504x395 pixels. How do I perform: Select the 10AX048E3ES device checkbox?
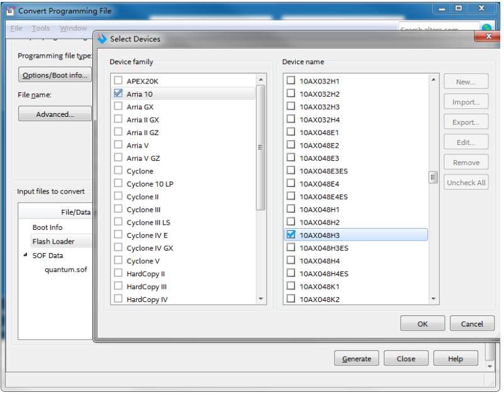[291, 170]
